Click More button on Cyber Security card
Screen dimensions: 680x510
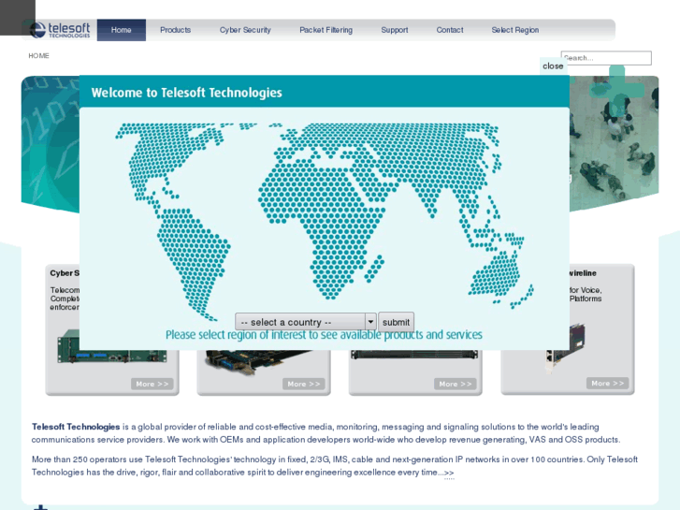point(152,384)
